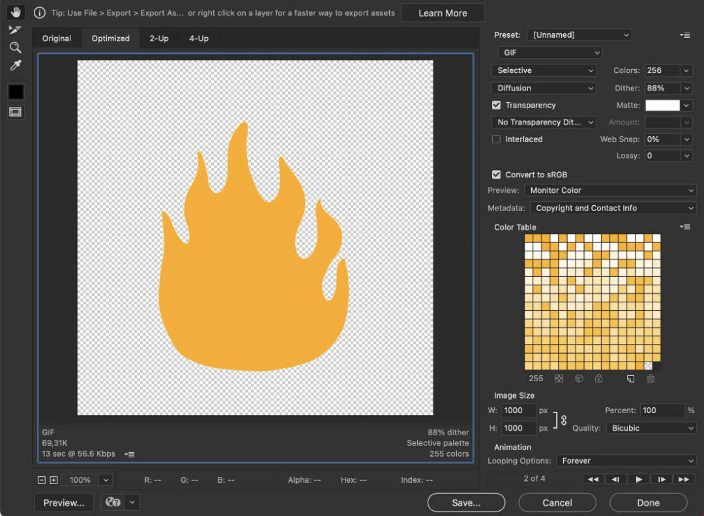The image size is (704, 516).
Task: Select the Hand tool
Action: click(15, 12)
